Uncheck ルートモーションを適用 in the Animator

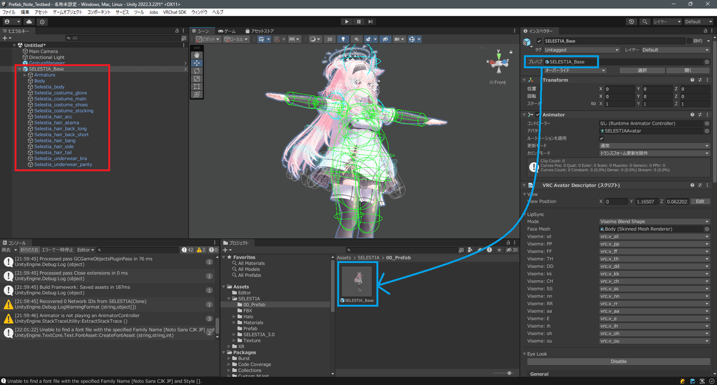tap(601, 138)
